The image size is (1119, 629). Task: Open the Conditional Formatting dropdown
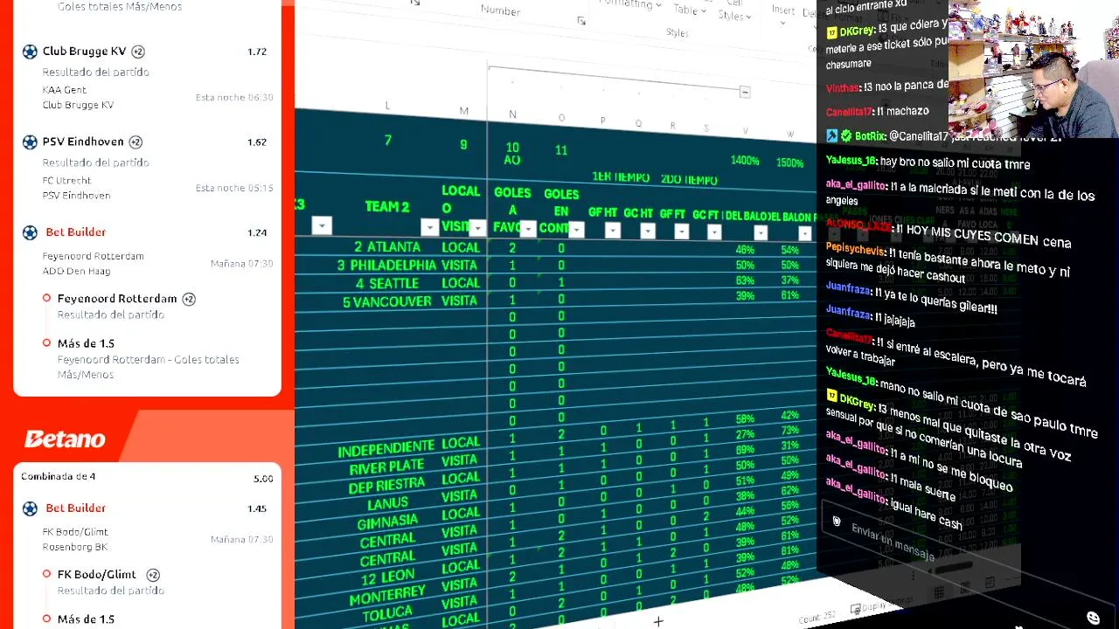click(629, 4)
